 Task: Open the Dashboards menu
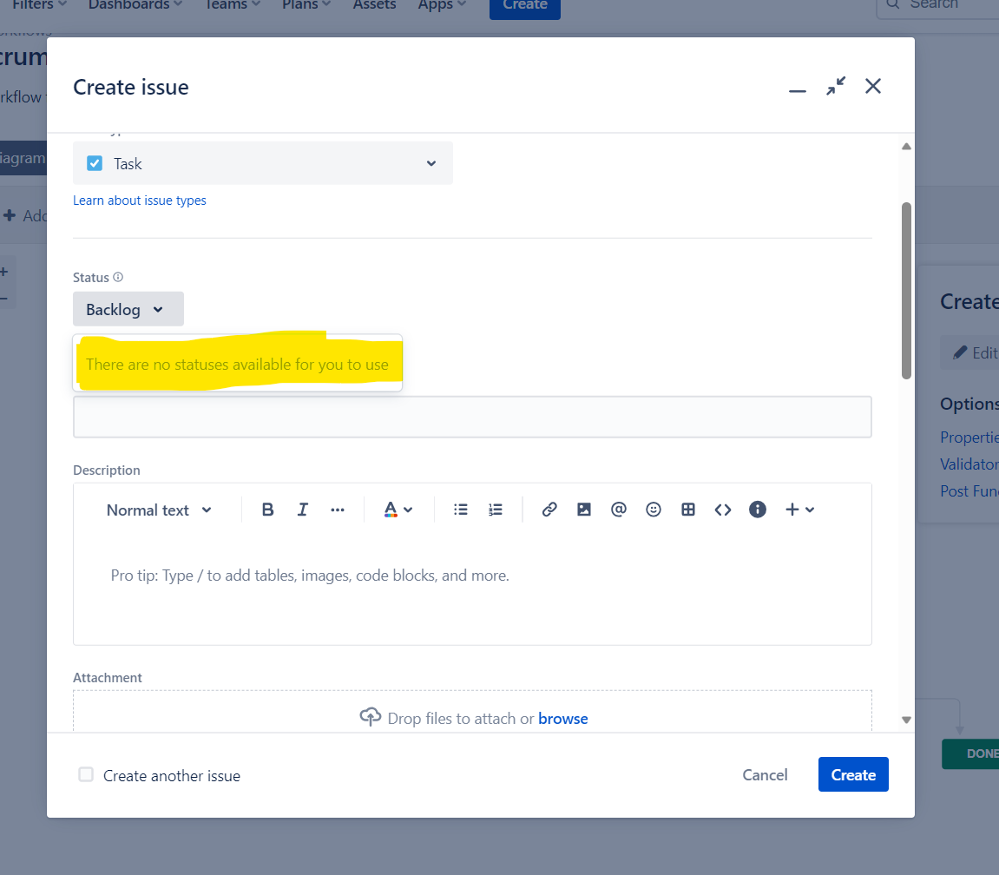point(135,4)
